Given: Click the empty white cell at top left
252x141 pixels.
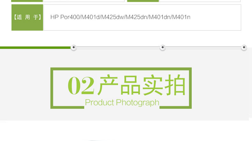Looking at the screenshot, I should [84, 1].
